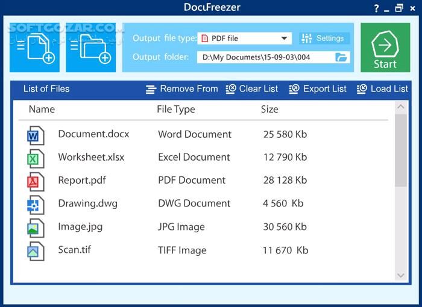Select the image icon for Image.jpg
422x307 pixels.
(x=36, y=228)
